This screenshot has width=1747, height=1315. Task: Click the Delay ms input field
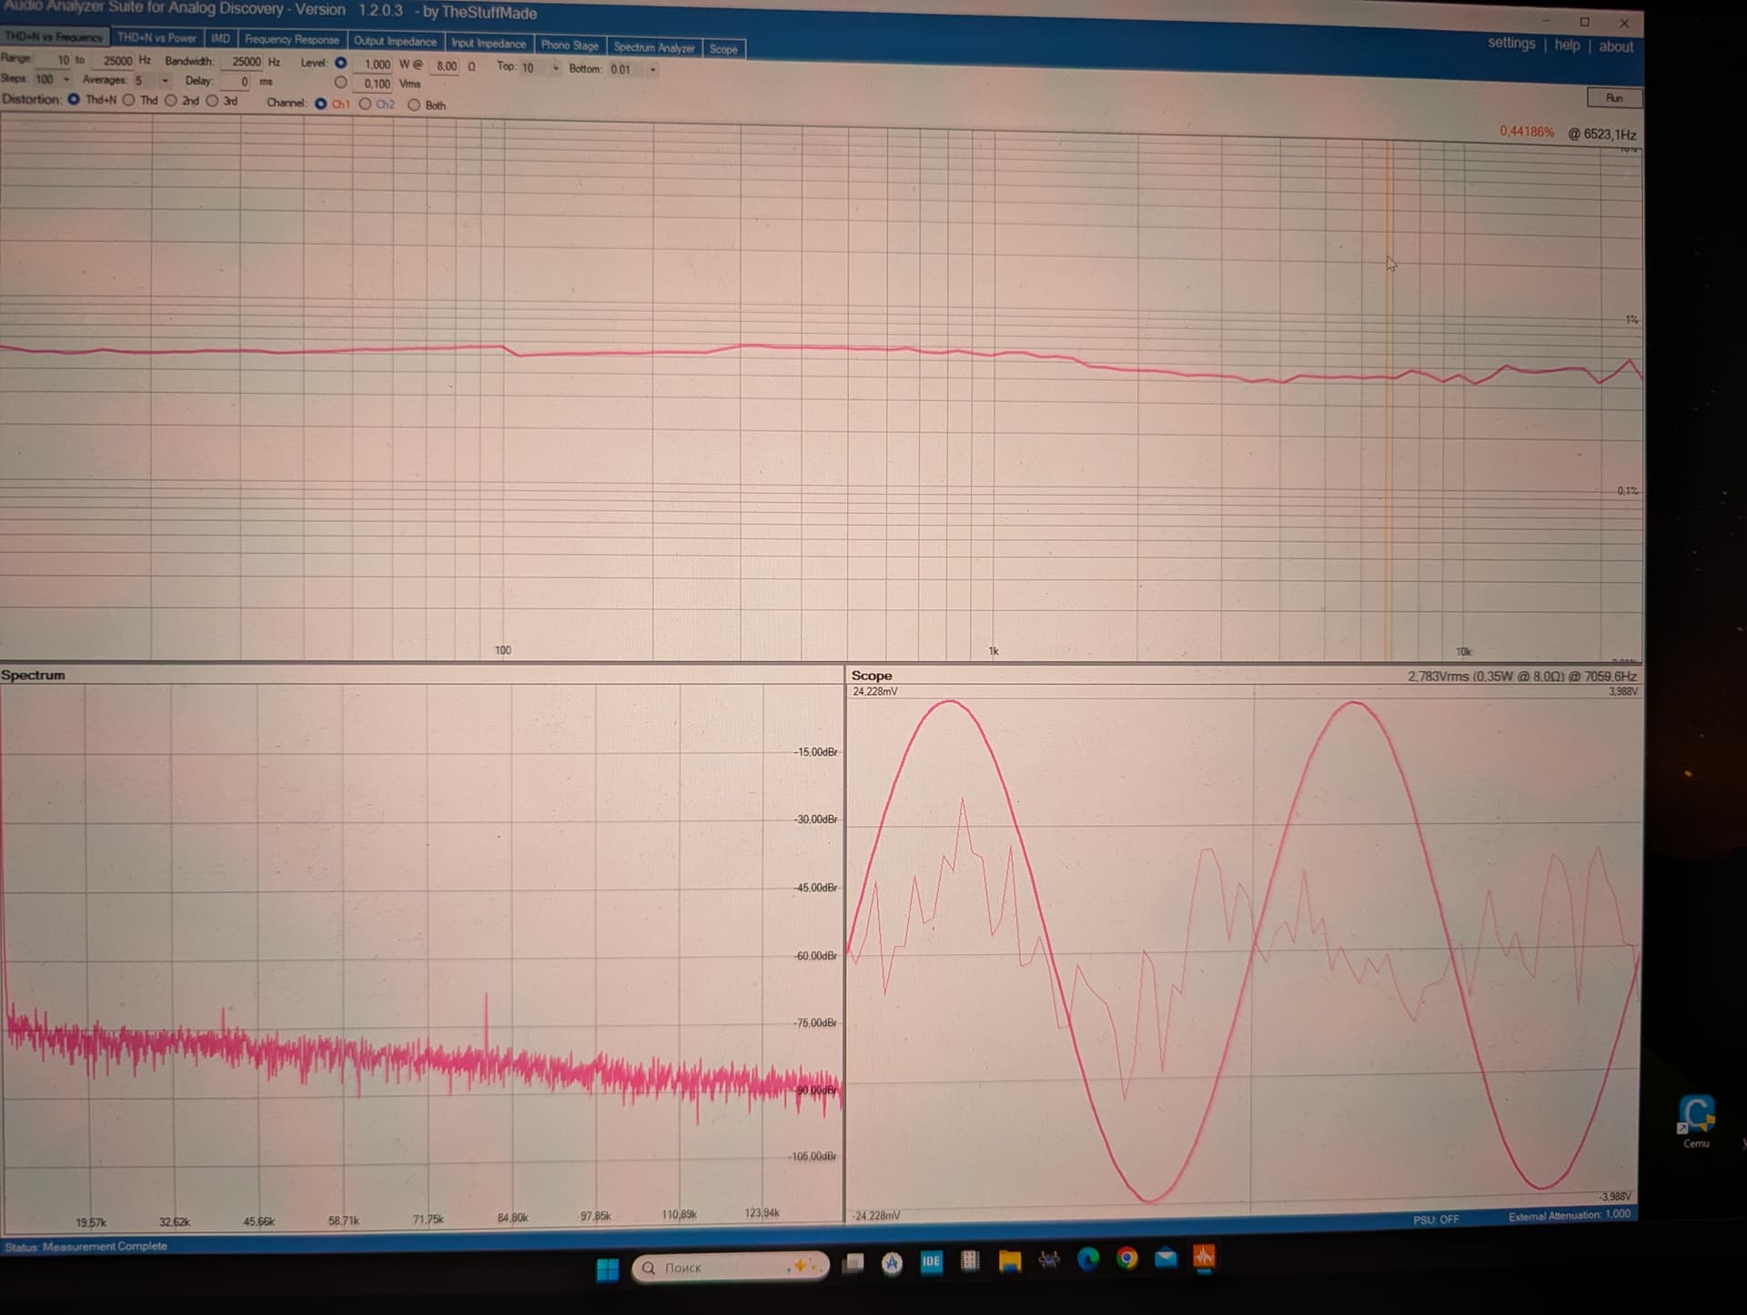[x=236, y=82]
